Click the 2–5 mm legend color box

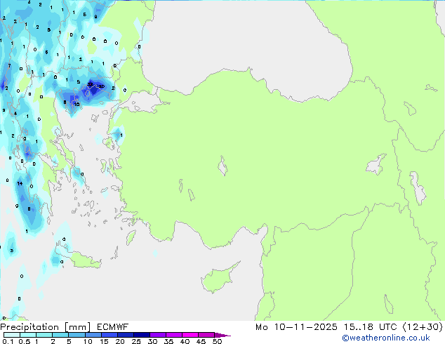click(60, 335)
